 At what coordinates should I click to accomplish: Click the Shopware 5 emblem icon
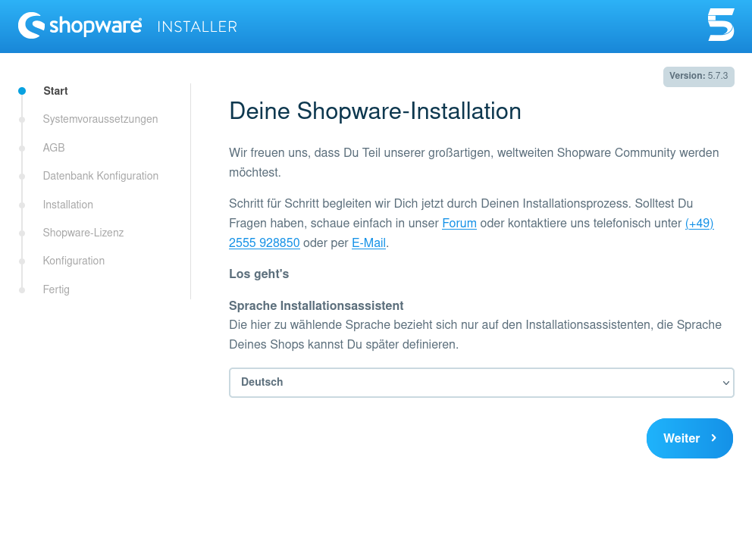pyautogui.click(x=721, y=24)
